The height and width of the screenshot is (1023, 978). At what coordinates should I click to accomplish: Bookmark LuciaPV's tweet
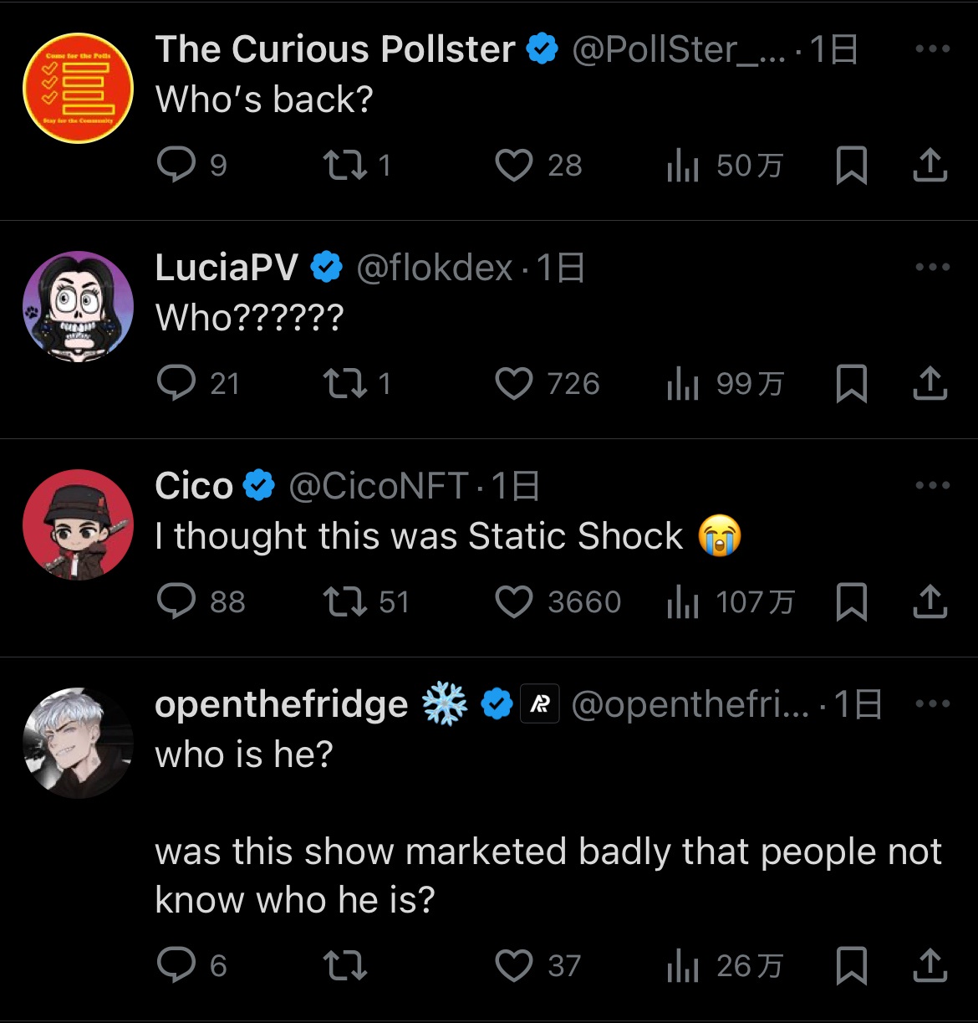coord(851,383)
